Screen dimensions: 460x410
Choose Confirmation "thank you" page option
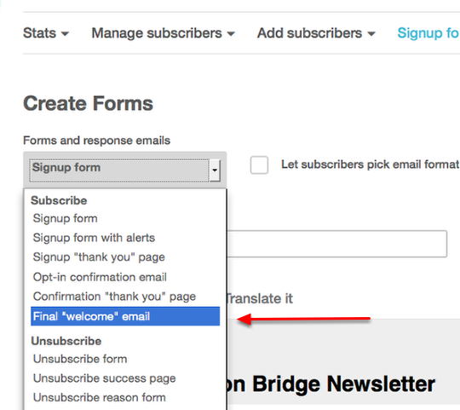point(114,297)
